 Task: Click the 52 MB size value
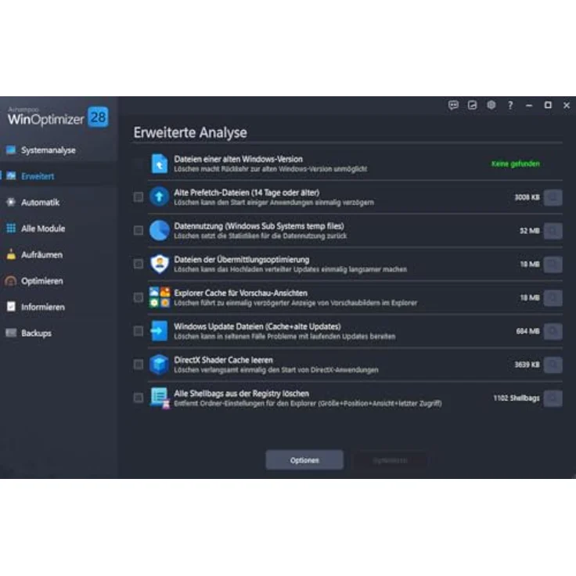530,231
